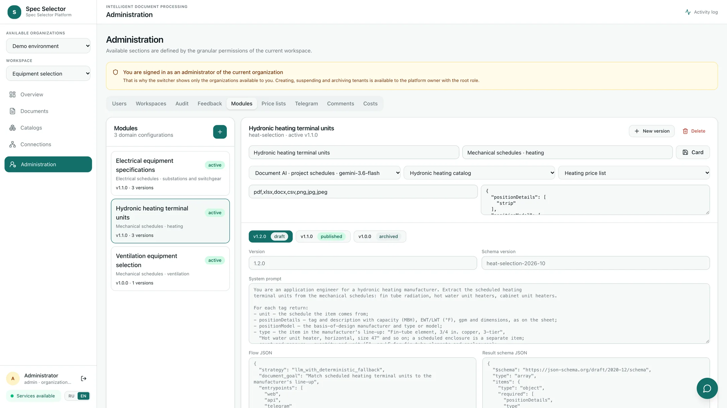Click the green plus to add module
This screenshot has height=408, width=727.
pyautogui.click(x=220, y=132)
